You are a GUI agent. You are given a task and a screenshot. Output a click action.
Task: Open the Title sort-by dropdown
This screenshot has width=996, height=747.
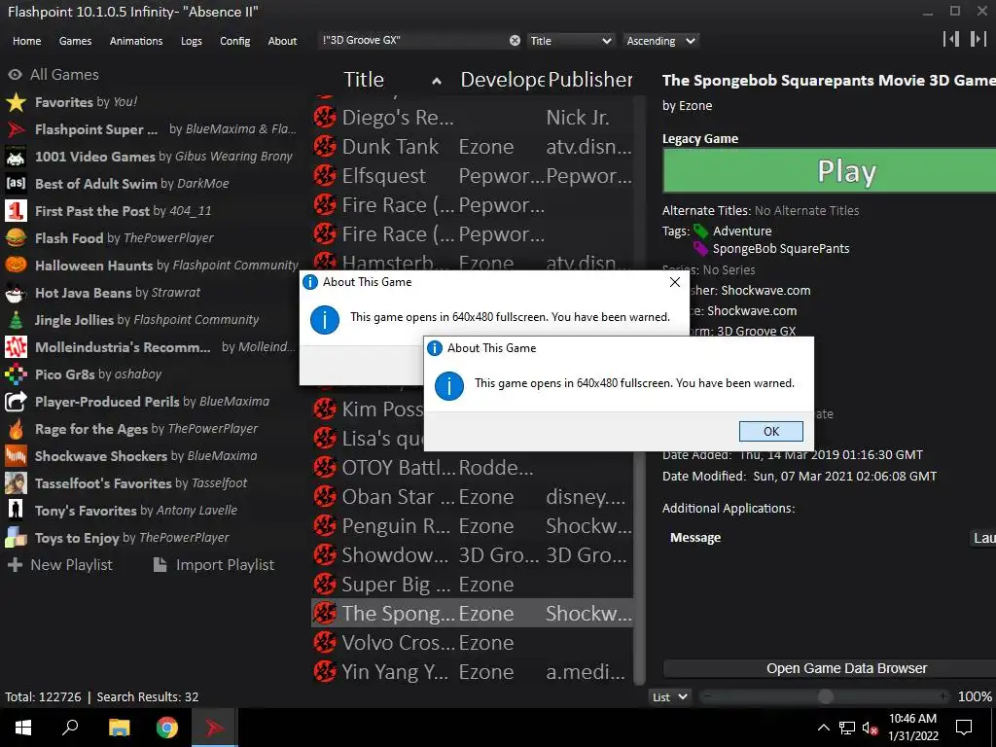pos(570,41)
